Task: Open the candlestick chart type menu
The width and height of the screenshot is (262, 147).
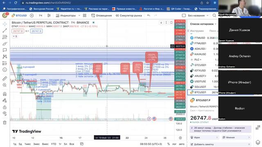Action: pyautogui.click(x=49, y=16)
